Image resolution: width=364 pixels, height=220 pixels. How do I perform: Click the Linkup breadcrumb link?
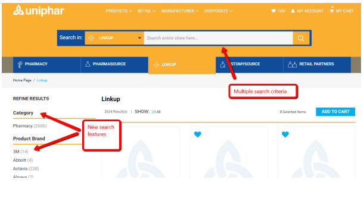42,80
